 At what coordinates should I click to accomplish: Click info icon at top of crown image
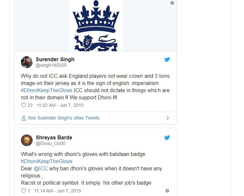(x=172, y=3)
